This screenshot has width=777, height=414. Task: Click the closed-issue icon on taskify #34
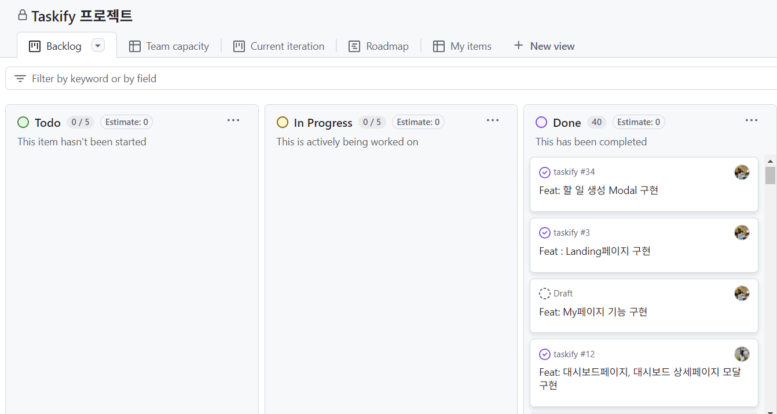pyautogui.click(x=545, y=172)
